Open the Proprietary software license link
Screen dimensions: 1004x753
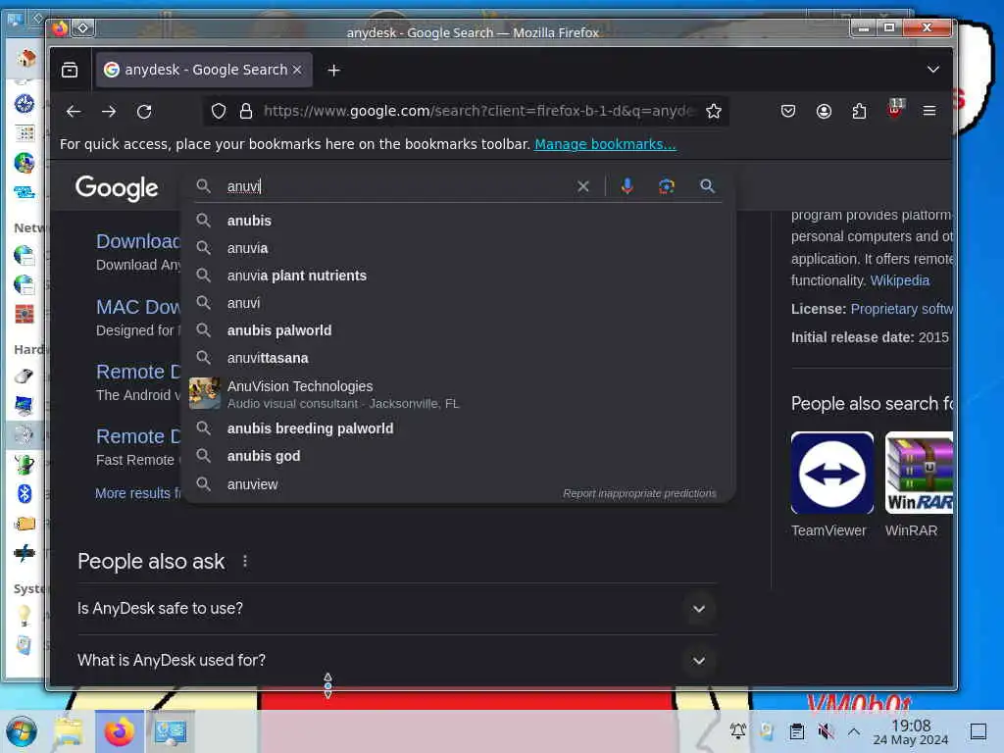902,309
